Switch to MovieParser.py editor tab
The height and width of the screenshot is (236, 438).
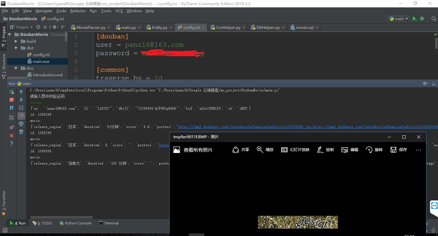click(x=90, y=27)
